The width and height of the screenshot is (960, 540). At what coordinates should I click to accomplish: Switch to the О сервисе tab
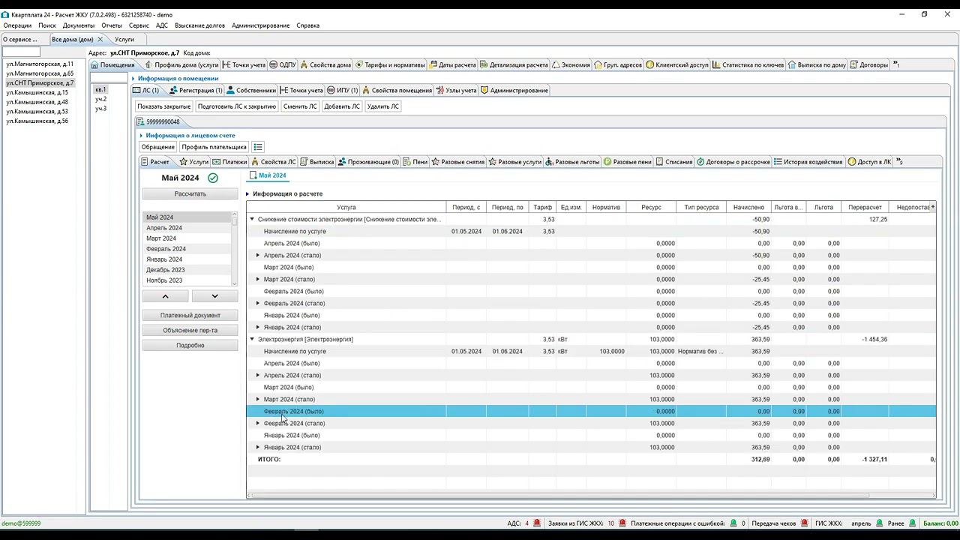tap(20, 39)
